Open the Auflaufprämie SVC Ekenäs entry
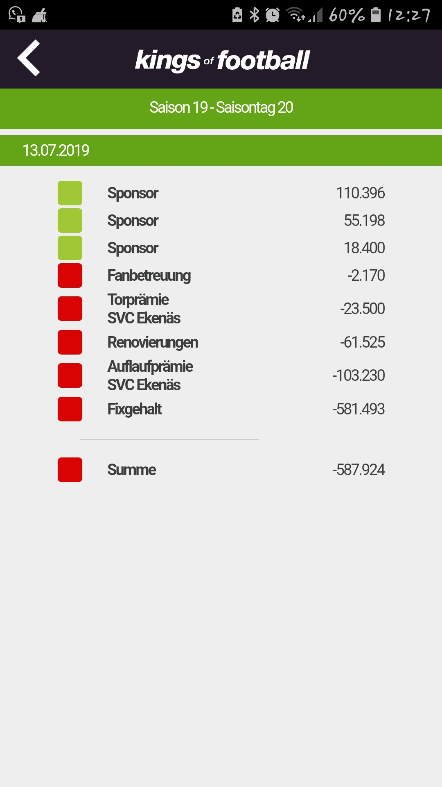442x787 pixels. pyautogui.click(x=221, y=375)
